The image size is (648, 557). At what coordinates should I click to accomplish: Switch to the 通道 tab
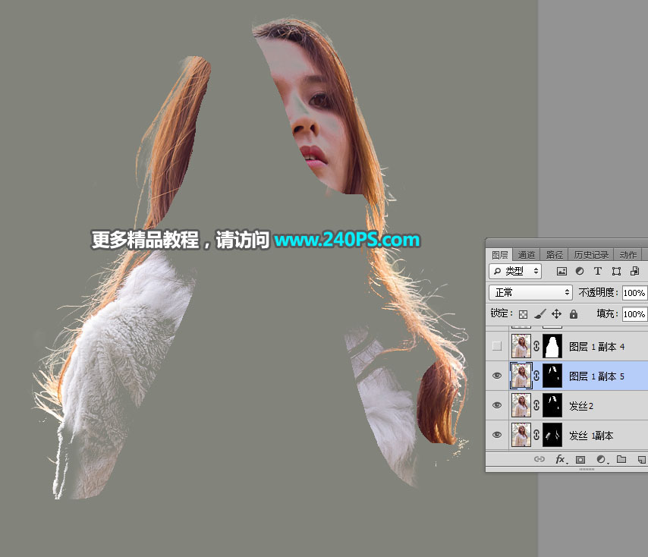[526, 254]
